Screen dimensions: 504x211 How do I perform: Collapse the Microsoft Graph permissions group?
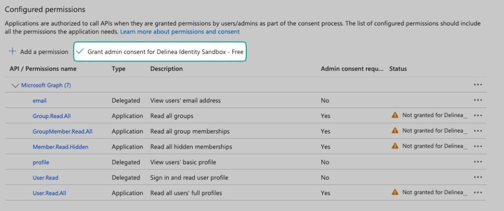pos(15,85)
